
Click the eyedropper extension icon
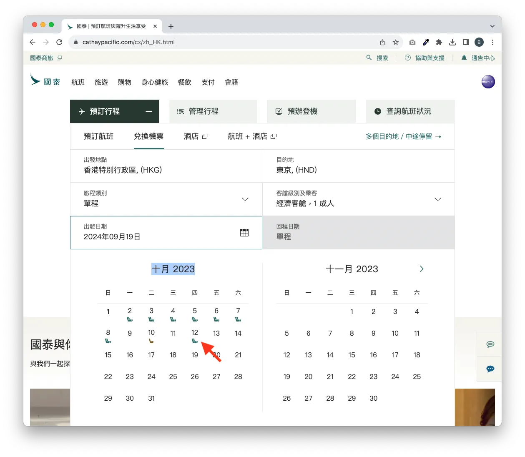click(426, 42)
